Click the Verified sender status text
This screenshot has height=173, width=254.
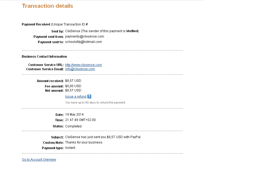(x=132, y=31)
